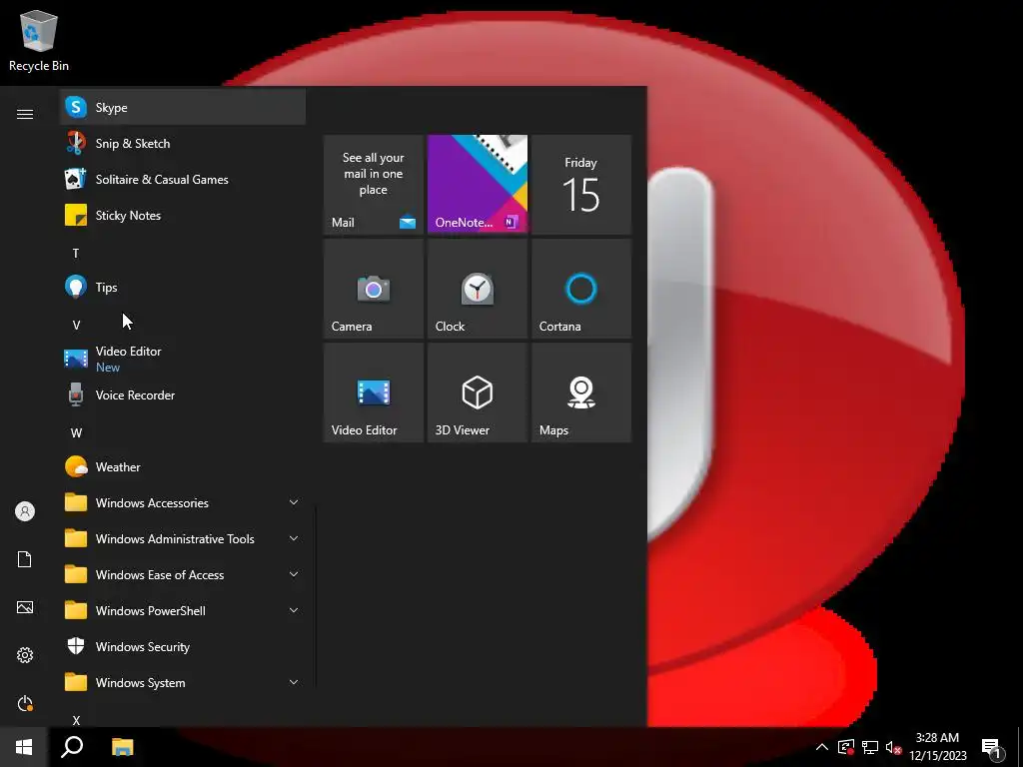This screenshot has width=1023, height=767.
Task: Open the Maps tile
Action: point(580,392)
